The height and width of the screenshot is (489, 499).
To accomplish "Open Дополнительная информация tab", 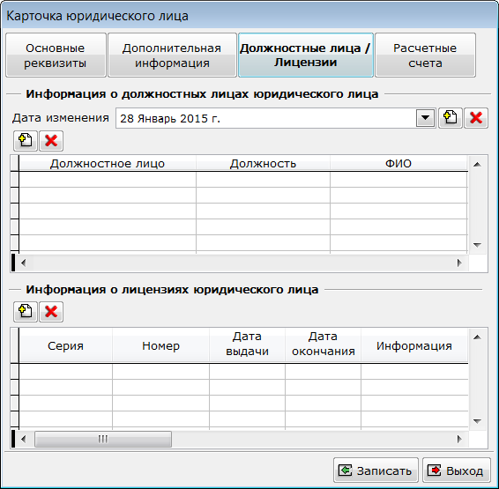I will coord(172,55).
